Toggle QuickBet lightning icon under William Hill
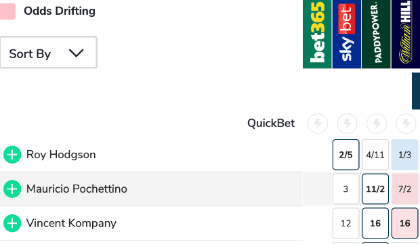420x244 pixels. pyautogui.click(x=406, y=124)
